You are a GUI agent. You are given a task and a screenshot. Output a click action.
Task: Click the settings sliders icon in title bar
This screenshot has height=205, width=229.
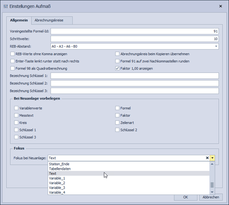pyautogui.click(x=5, y=6)
